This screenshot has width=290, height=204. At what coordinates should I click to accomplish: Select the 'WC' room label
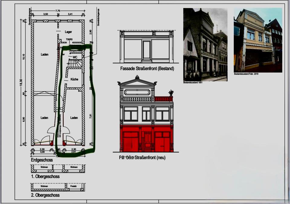pyautogui.click(x=75, y=57)
